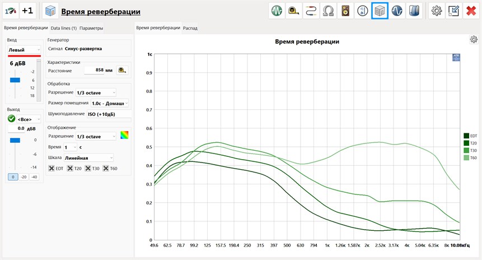Click the tape measure icon in top toolbar
This screenshot has height=260, width=482.
293,11
